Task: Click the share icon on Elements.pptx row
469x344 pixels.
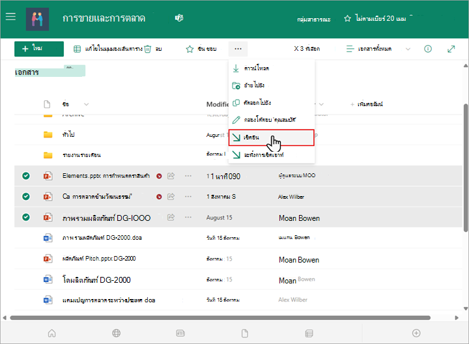Action: tap(171, 176)
